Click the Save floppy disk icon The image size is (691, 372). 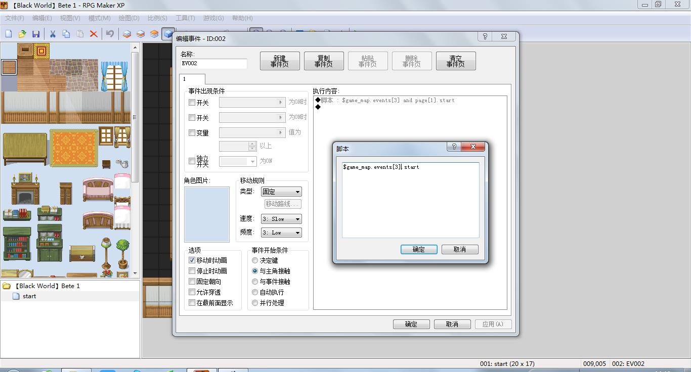tap(36, 34)
